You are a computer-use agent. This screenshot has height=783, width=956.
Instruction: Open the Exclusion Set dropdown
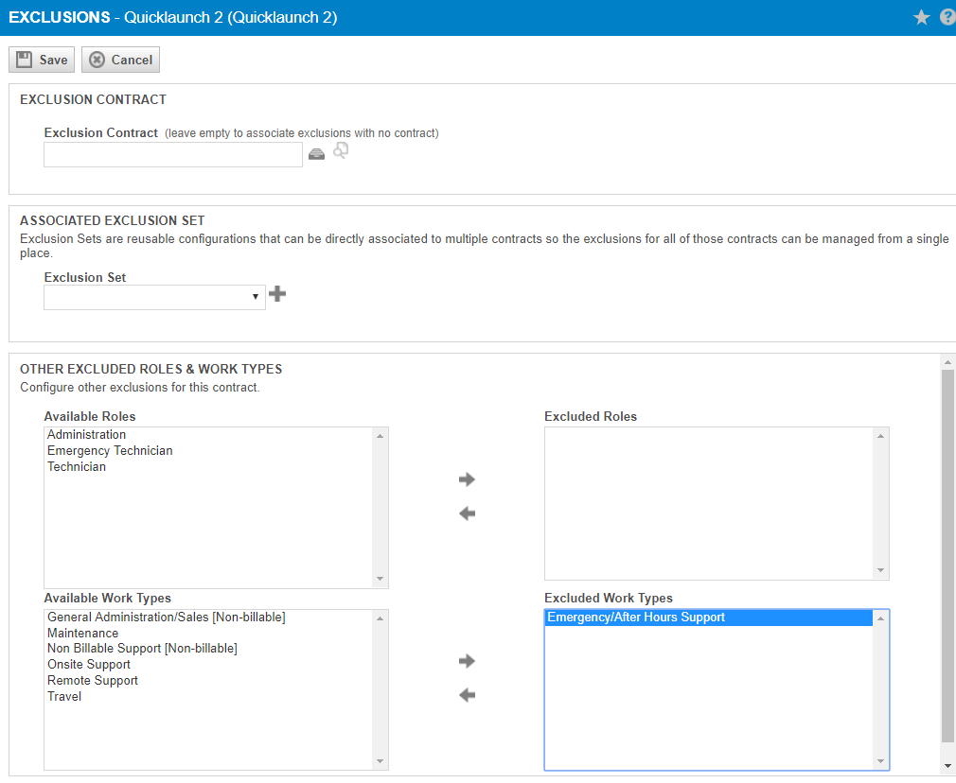click(x=154, y=297)
